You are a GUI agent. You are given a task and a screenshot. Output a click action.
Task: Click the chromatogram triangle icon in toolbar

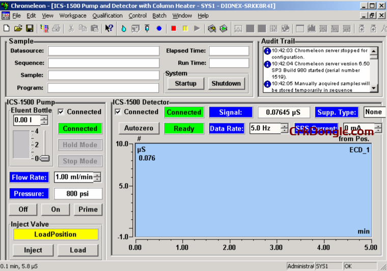(x=238, y=29)
